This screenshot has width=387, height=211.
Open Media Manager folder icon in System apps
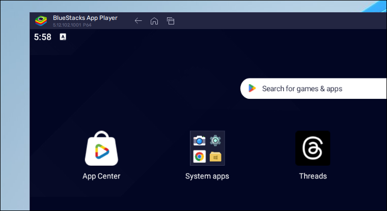[x=215, y=157]
